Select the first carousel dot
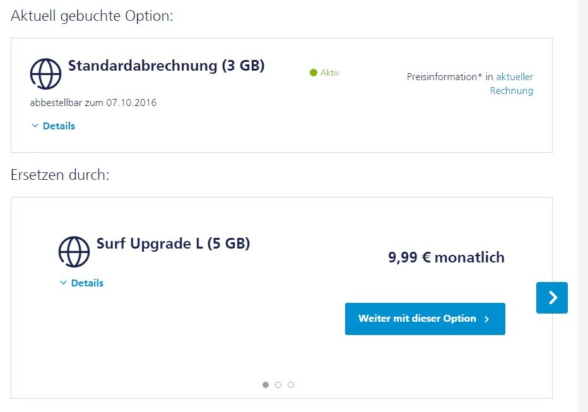The width and height of the screenshot is (588, 412). pos(266,384)
